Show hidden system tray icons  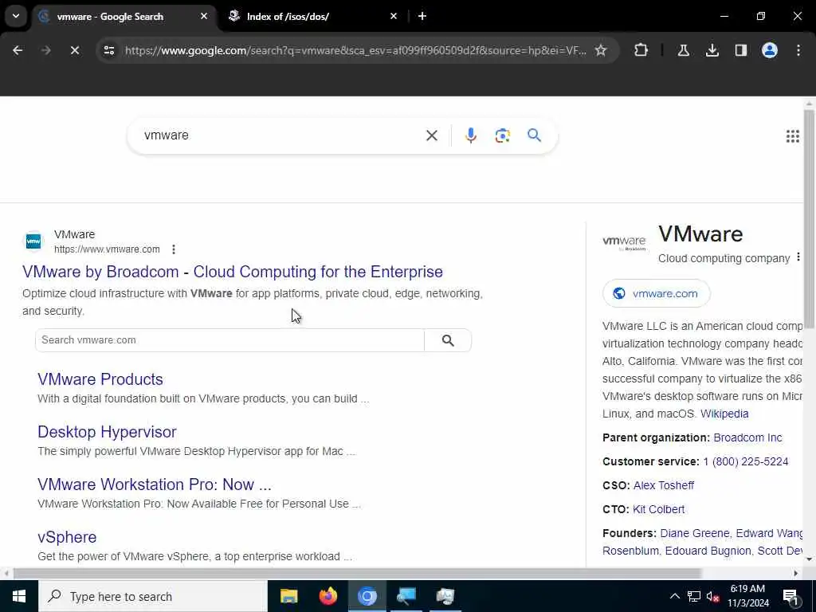[x=674, y=596]
